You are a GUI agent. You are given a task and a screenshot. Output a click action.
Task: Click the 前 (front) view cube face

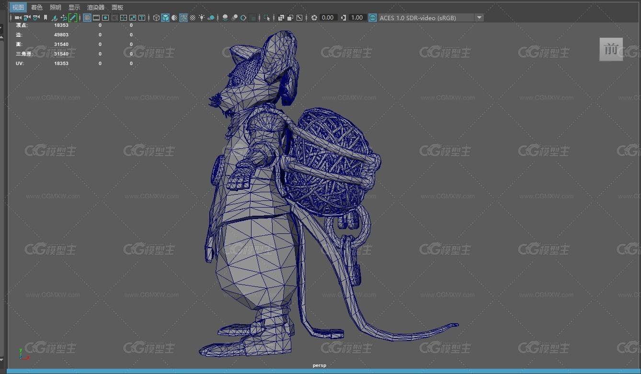tap(611, 49)
